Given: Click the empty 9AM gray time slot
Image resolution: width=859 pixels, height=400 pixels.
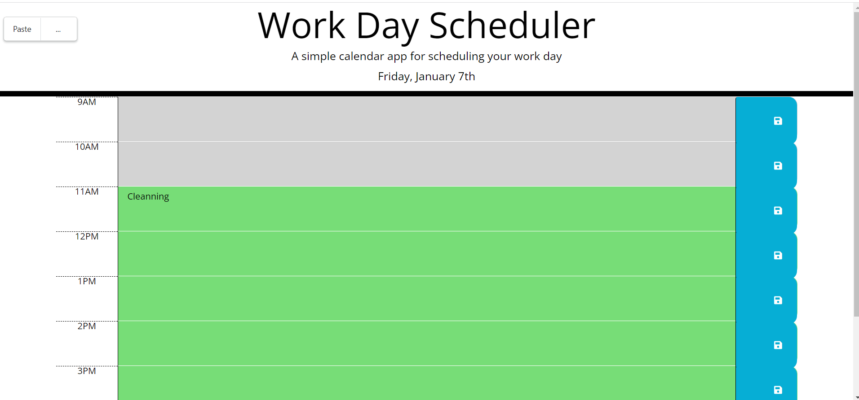Looking at the screenshot, I should (x=404, y=119).
